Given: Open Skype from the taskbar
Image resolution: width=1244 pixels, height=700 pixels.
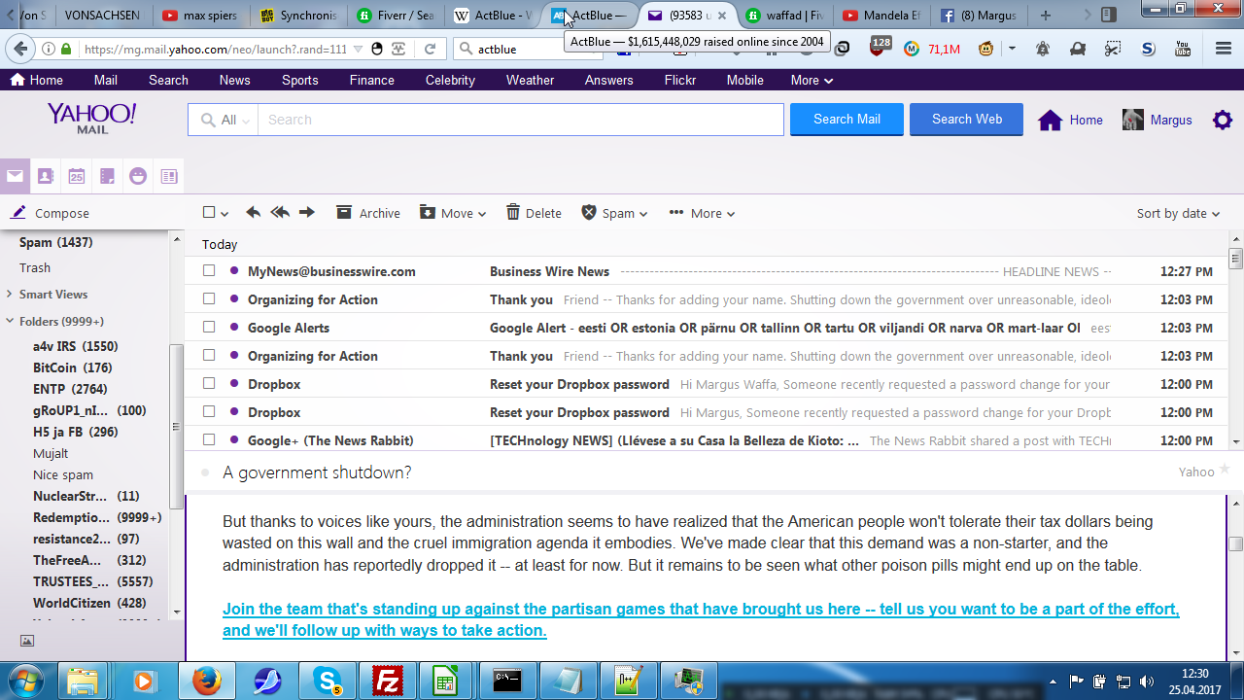Looking at the screenshot, I should coord(326,681).
